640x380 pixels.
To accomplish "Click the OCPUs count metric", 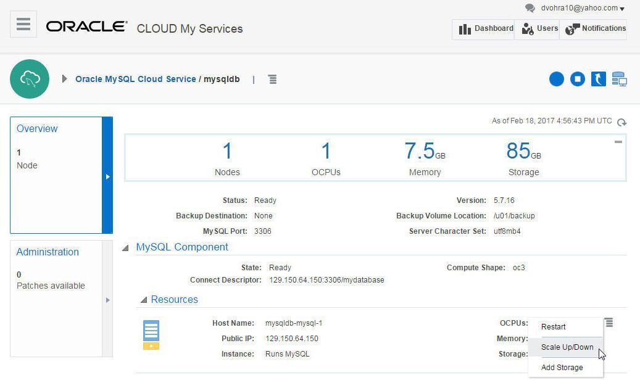I will (x=326, y=159).
